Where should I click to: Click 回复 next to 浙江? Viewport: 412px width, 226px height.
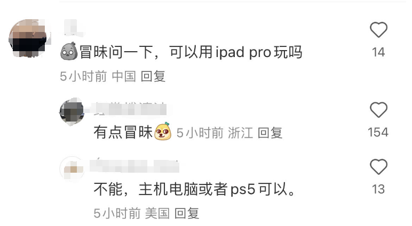click(x=270, y=133)
